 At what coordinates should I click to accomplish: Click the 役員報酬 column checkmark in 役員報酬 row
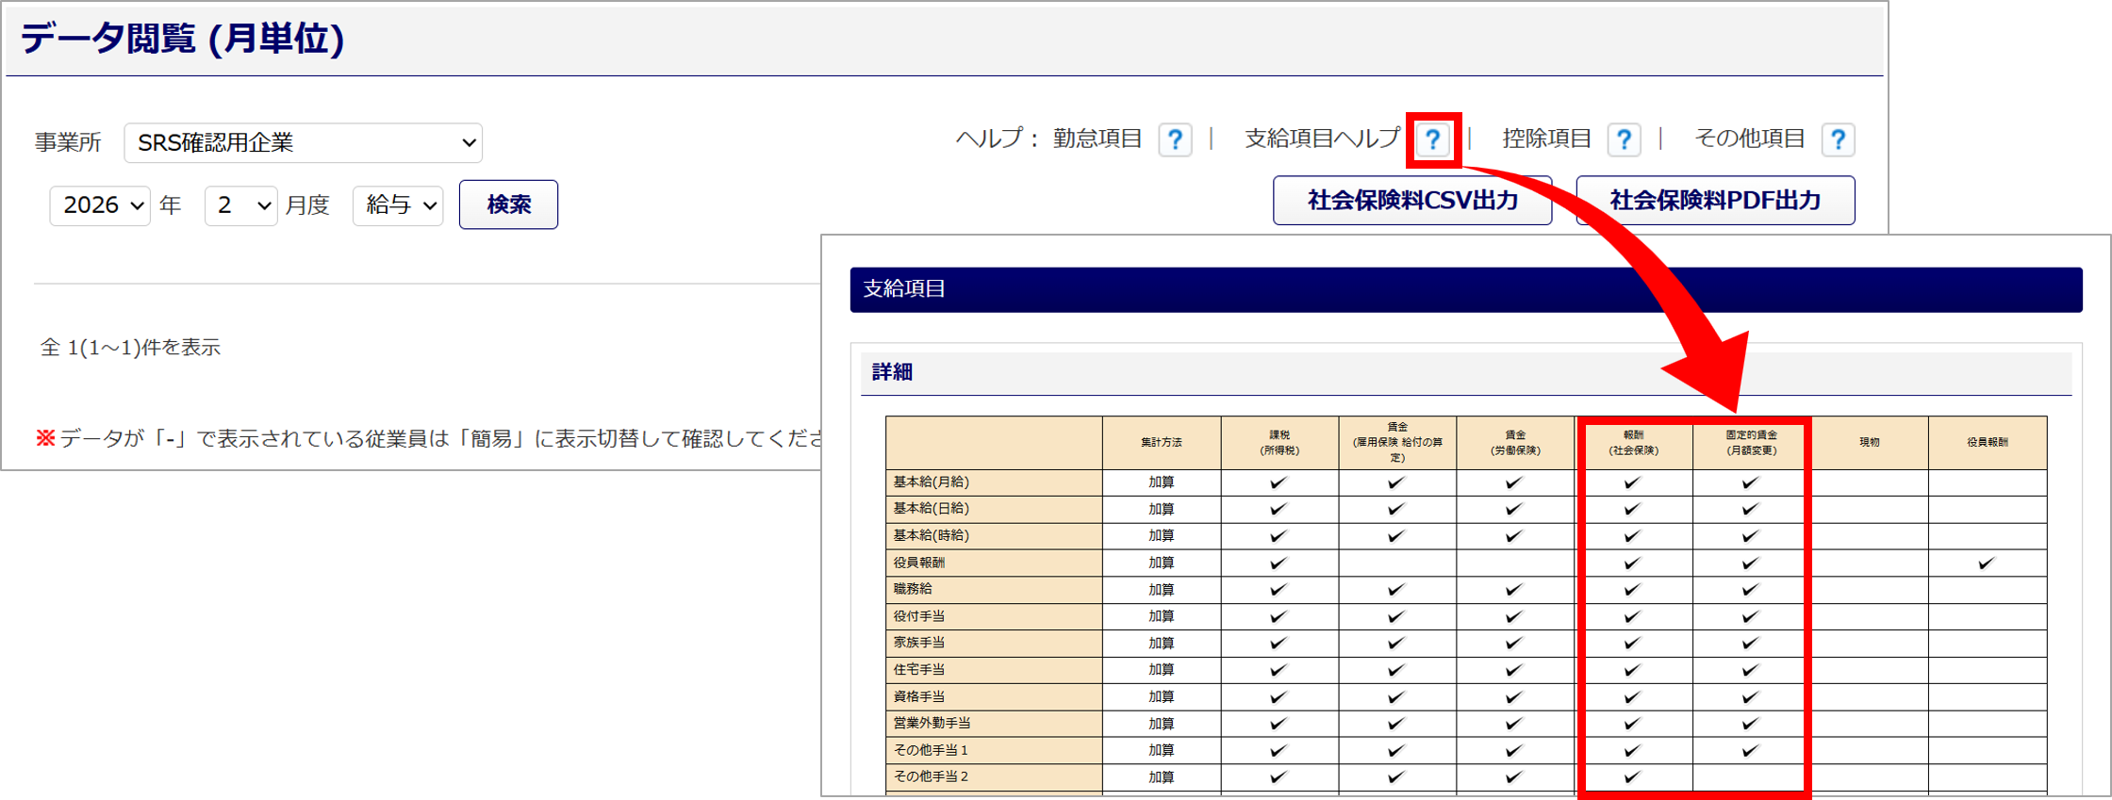(x=1987, y=563)
